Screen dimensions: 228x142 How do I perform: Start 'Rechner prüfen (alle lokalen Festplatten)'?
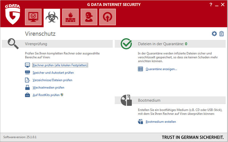[60, 65]
